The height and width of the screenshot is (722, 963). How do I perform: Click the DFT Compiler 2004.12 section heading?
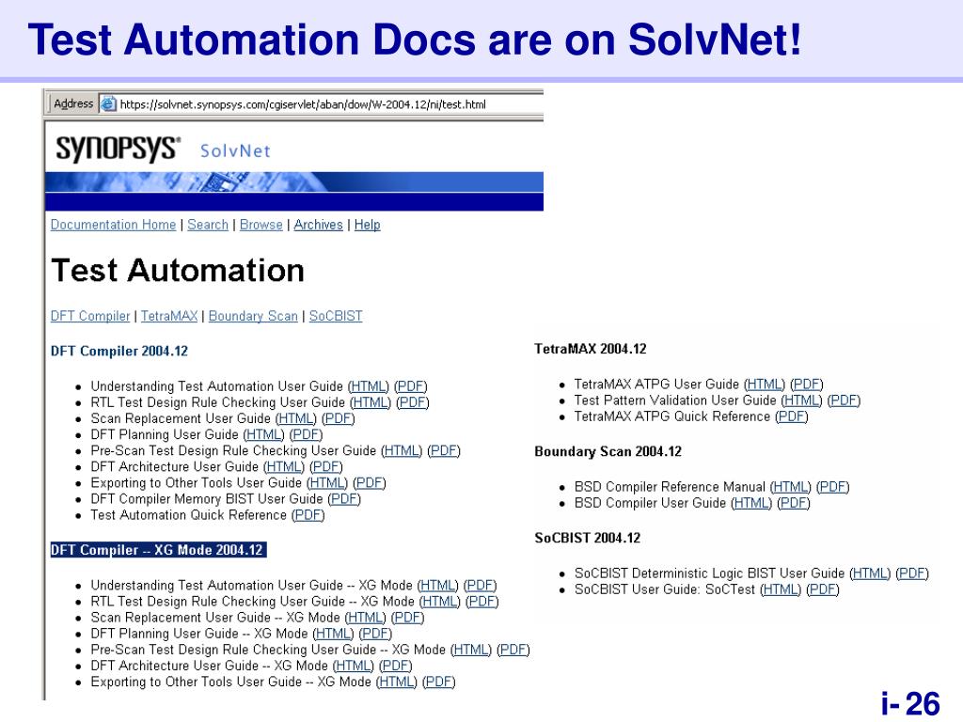tap(119, 352)
